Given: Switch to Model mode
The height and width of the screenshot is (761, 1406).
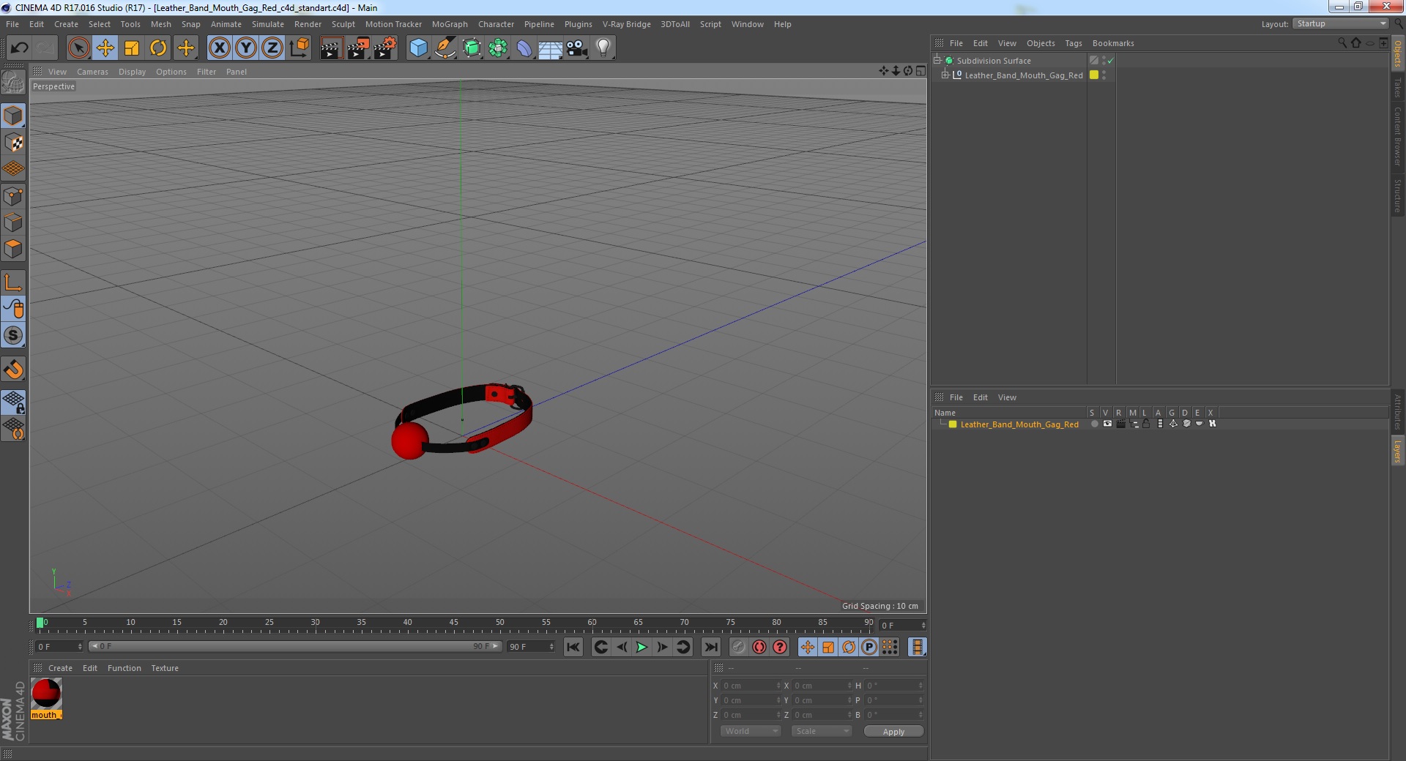Looking at the screenshot, I should click(x=13, y=116).
